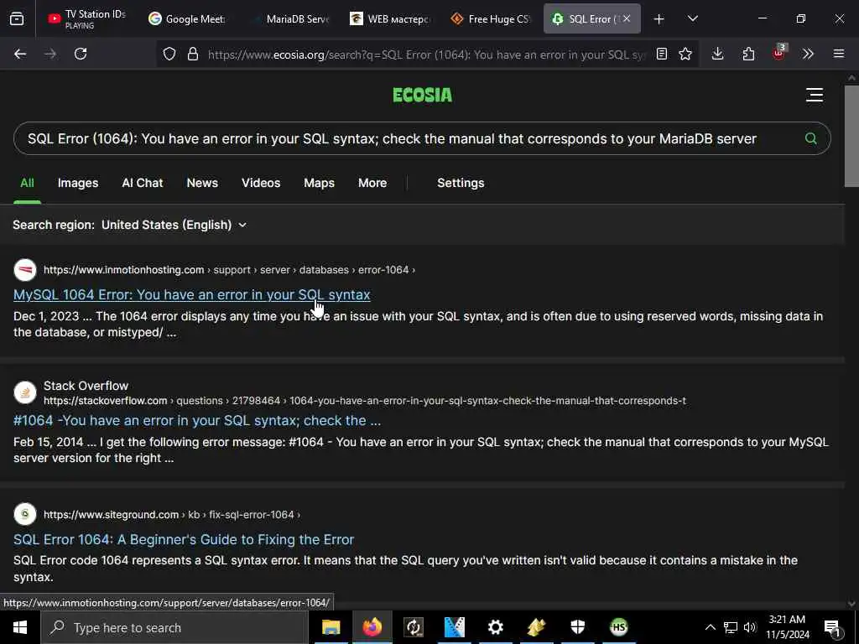
Task: Open Firefox taskbar icon
Action: [372, 627]
